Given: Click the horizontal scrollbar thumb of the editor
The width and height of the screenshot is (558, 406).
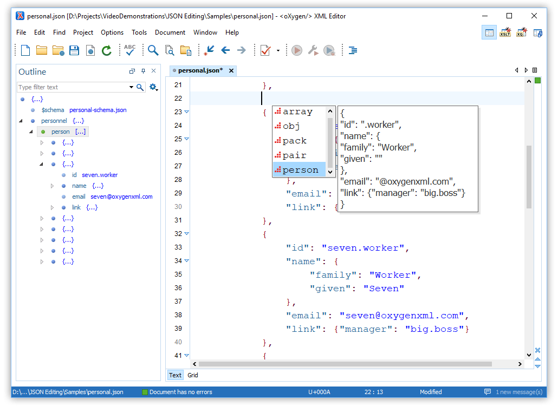Looking at the screenshot, I should (345, 364).
